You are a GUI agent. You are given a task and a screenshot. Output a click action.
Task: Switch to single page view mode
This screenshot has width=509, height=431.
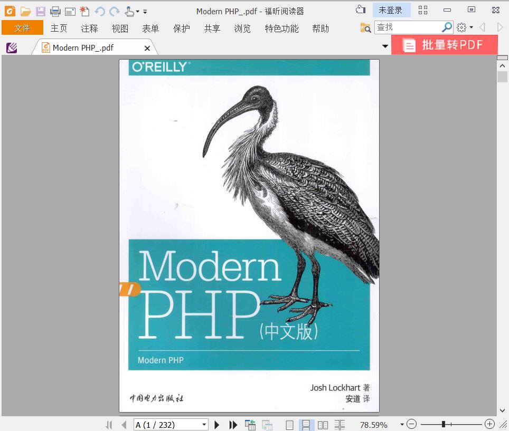pyautogui.click(x=289, y=425)
